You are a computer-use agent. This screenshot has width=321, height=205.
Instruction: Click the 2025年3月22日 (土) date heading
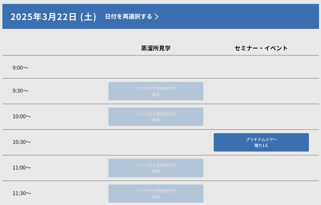pyautogui.click(x=53, y=17)
